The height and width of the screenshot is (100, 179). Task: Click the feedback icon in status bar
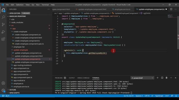[172, 96]
